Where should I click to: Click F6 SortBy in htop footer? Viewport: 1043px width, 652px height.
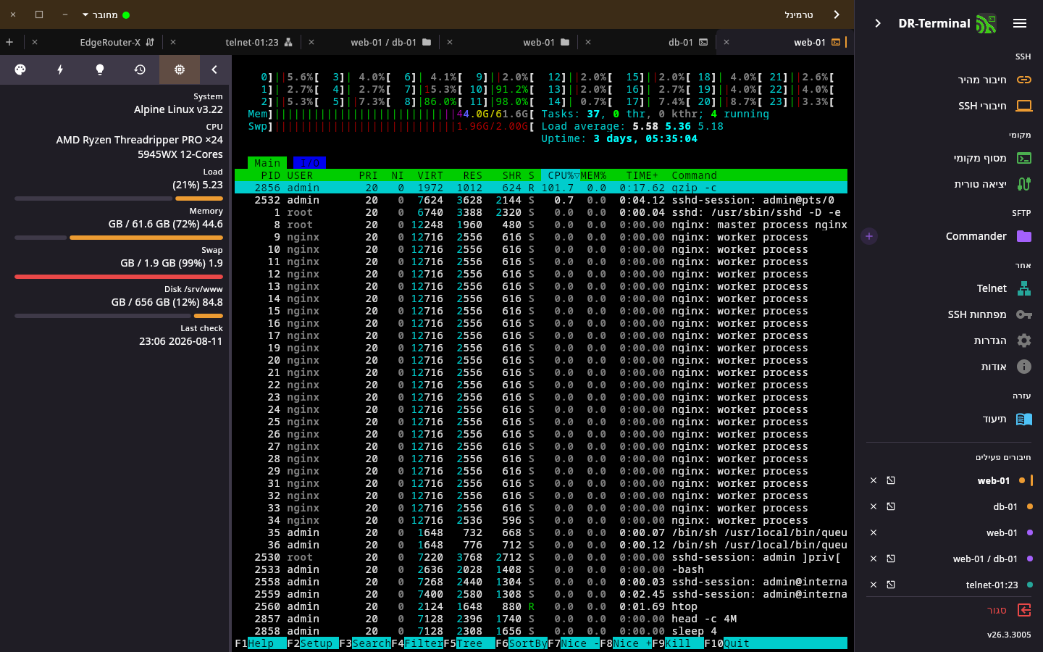coord(521,643)
